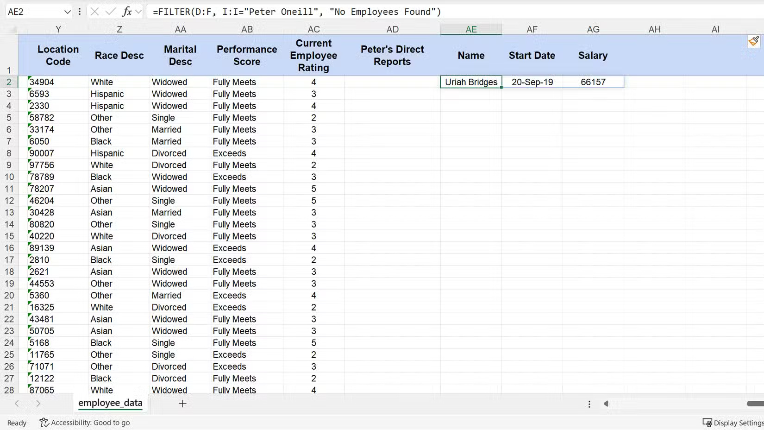Click the Enter checkmark icon beside formula bar
The image size is (764, 430).
[x=110, y=12]
